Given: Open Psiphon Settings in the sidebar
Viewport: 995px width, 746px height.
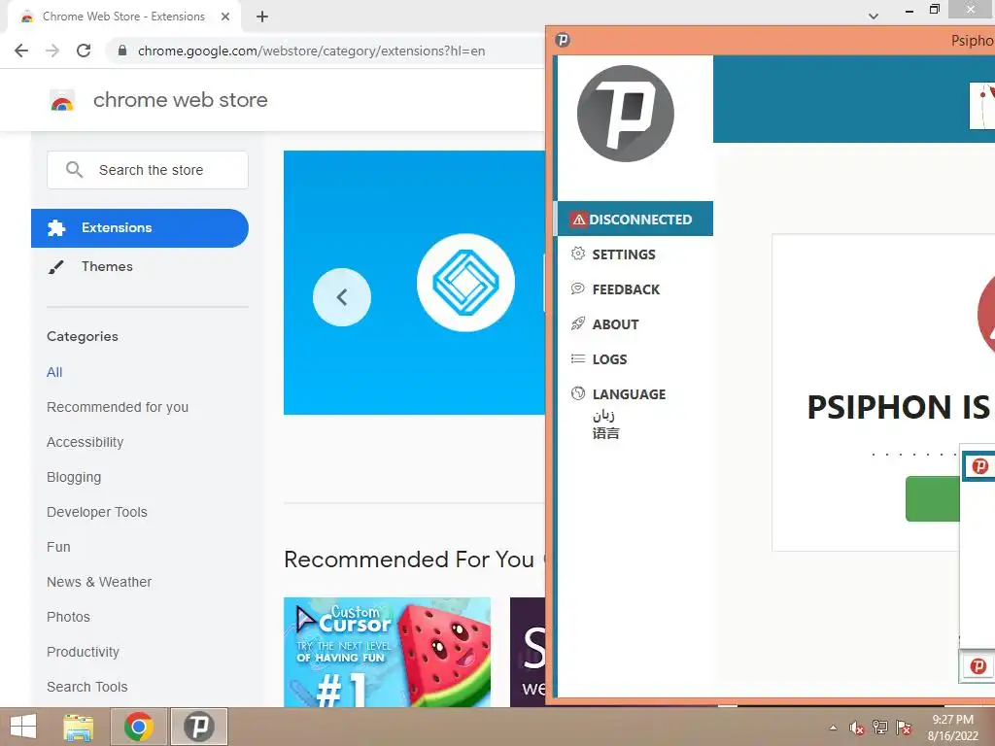Looking at the screenshot, I should pyautogui.click(x=623, y=254).
